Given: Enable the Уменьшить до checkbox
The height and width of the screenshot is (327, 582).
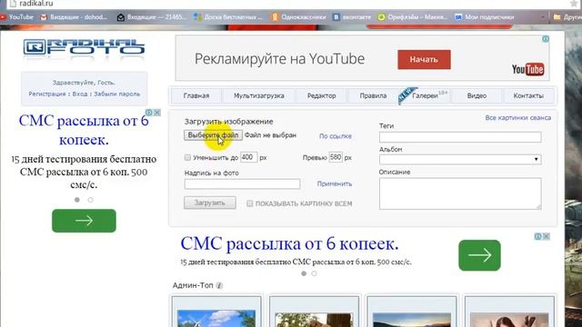Looking at the screenshot, I should pos(187,157).
